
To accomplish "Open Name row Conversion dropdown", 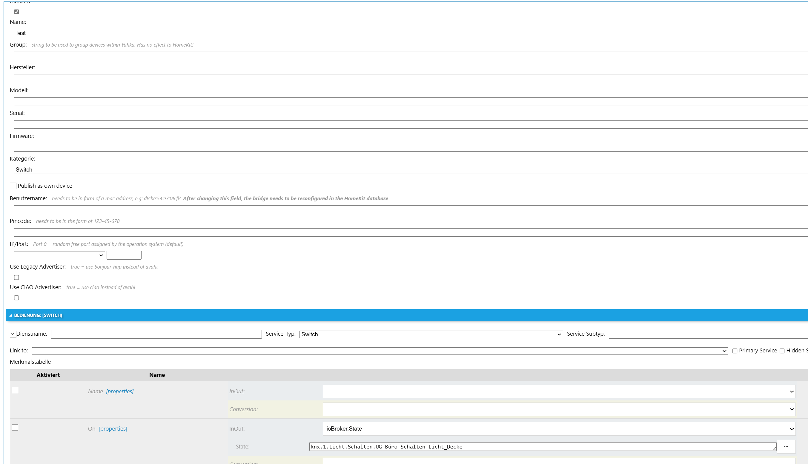I will coord(559,409).
